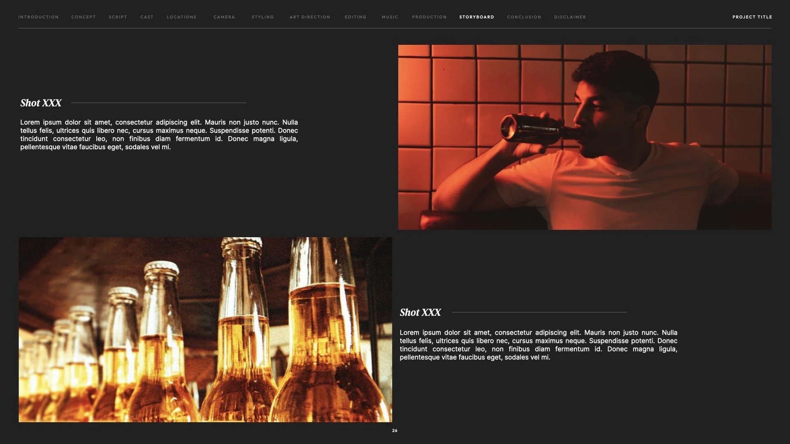The width and height of the screenshot is (790, 444).
Task: Open the Introduction section tab
Action: coord(38,17)
